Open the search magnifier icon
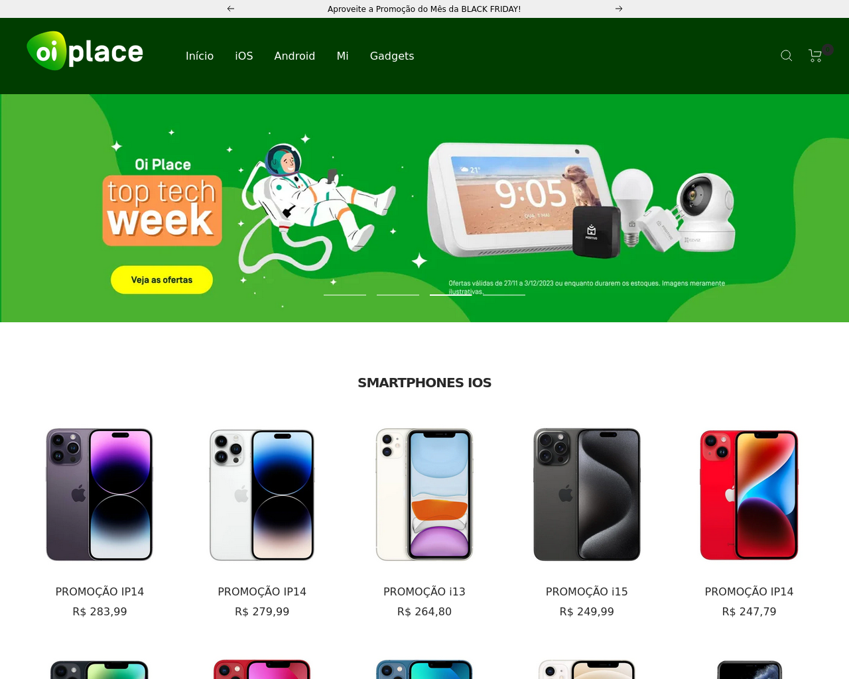The image size is (849, 679). pyautogui.click(x=787, y=56)
